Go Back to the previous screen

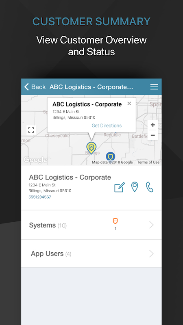pos(35,87)
